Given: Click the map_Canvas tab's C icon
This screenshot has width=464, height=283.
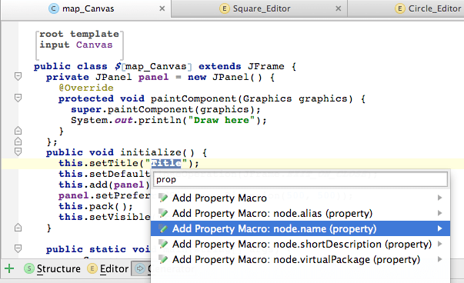Looking at the screenshot, I should pos(54,8).
